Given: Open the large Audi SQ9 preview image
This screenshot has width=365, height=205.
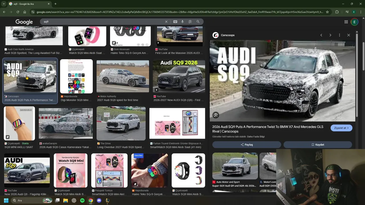Looking at the screenshot, I should coord(282,81).
